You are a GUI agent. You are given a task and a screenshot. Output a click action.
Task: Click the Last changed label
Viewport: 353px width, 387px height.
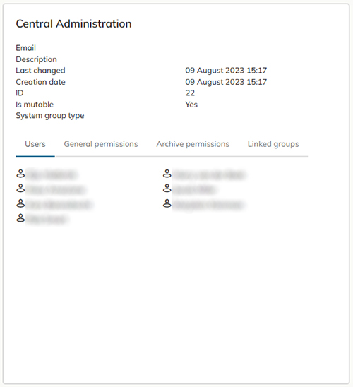(x=40, y=71)
